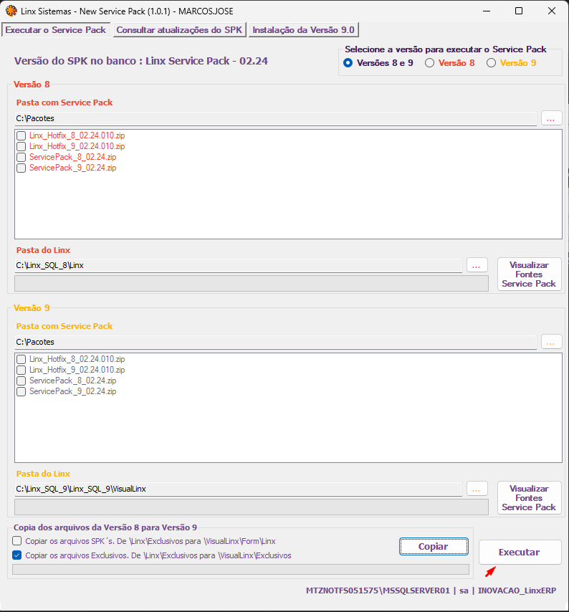This screenshot has width=569, height=612.
Task: Browse for Versão 8 Service Pack folder
Action: point(551,118)
